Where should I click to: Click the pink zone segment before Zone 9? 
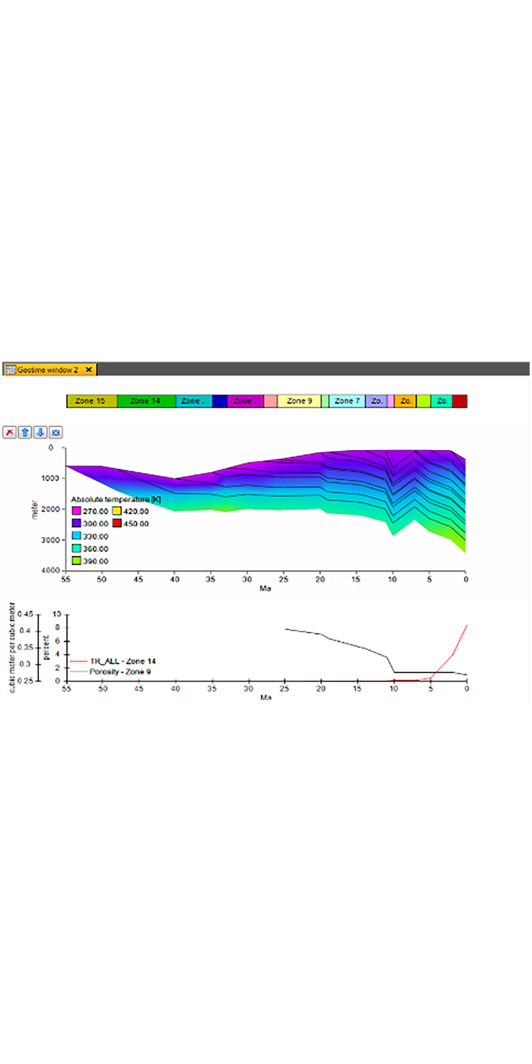coord(270,401)
